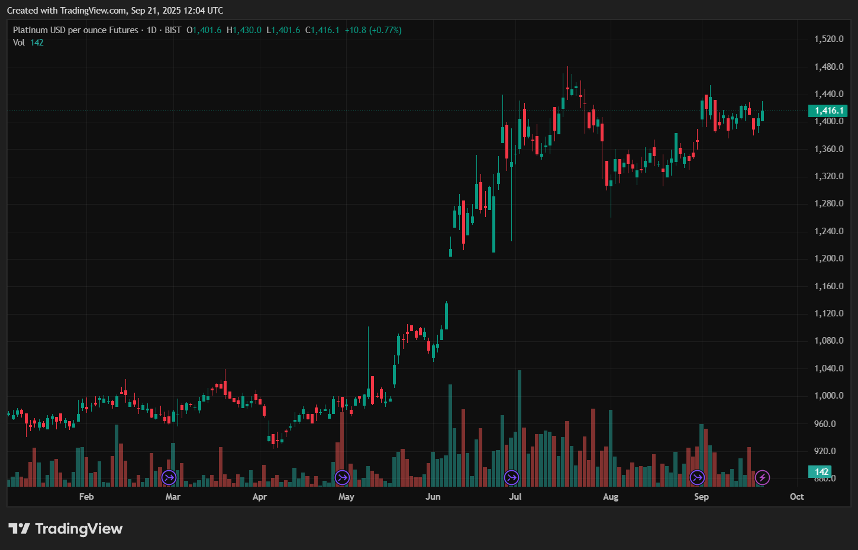Screen dimensions: 858x550
Task: Click the Created with TradingView.com header text
Action: [115, 11]
